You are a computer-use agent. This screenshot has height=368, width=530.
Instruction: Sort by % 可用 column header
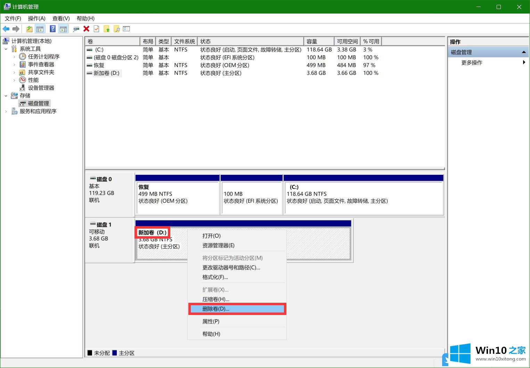point(371,41)
